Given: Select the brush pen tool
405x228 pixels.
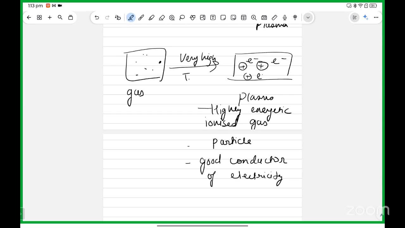Looking at the screenshot, I should 141,18.
